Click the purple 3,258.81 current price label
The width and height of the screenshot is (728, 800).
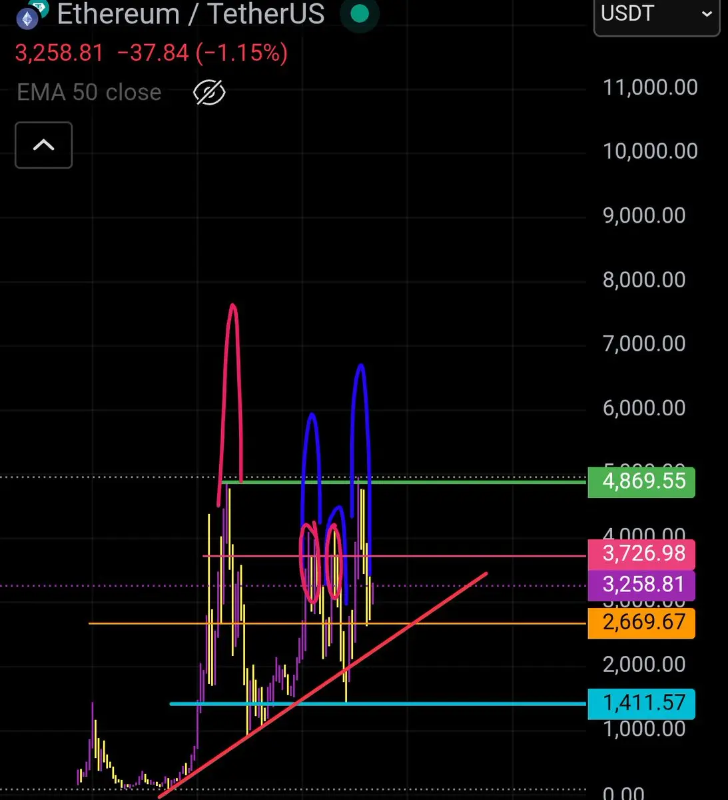coord(641,585)
